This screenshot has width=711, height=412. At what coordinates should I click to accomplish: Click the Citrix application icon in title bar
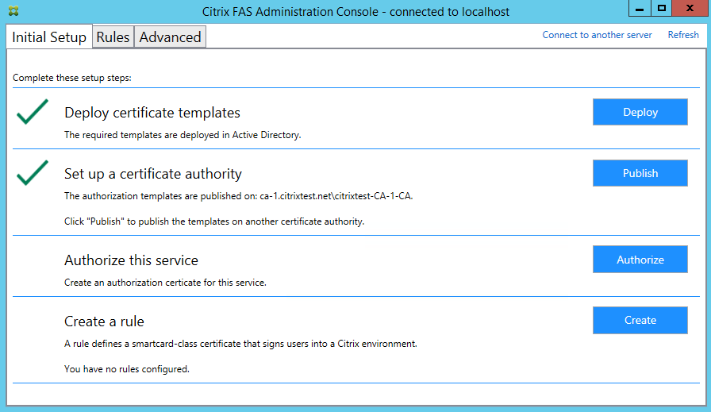click(x=14, y=12)
